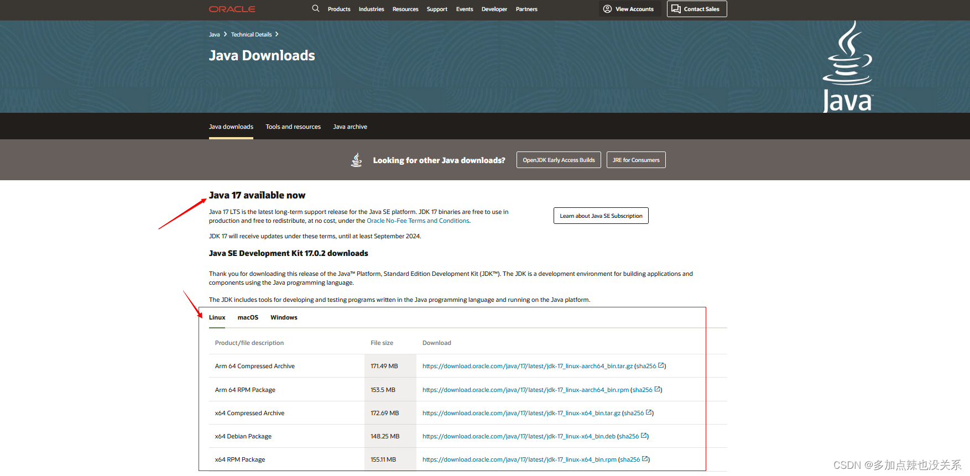Open Oracle No-Fee Terms and Conditions link
Image resolution: width=970 pixels, height=476 pixels.
tap(418, 221)
